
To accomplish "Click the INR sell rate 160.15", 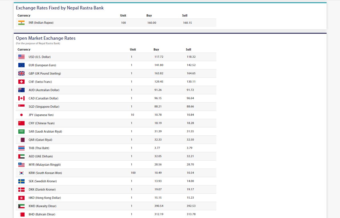I will [187, 23].
